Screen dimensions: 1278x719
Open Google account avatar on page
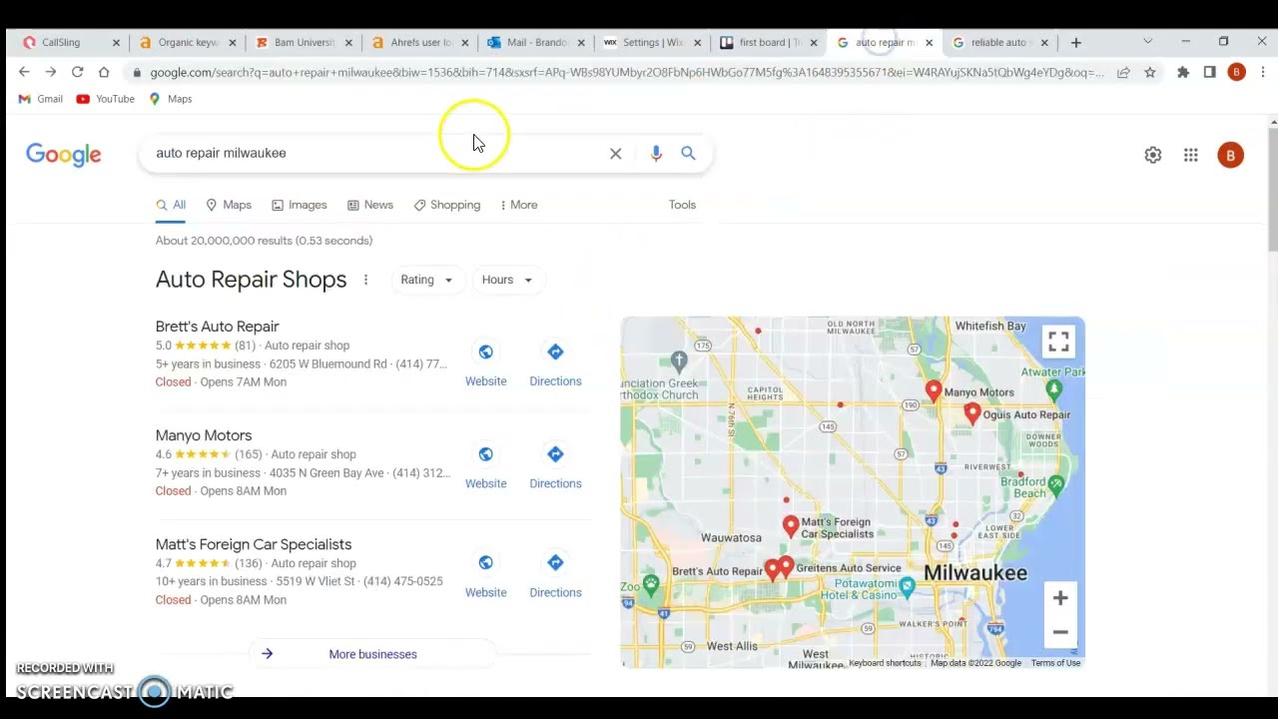click(1230, 155)
